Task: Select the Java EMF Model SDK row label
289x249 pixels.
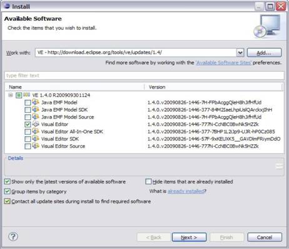Action: tap(64, 110)
